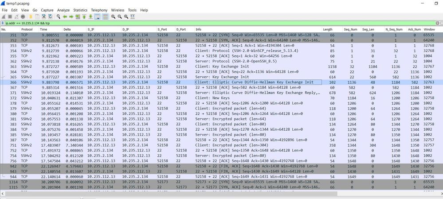Open the Statistics menu
The width and height of the screenshot is (443, 199).
tap(80, 10)
